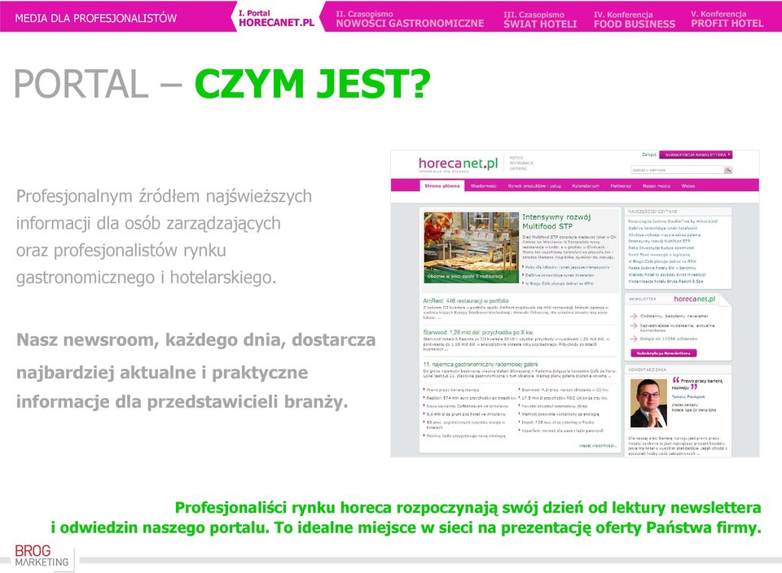
Task: Click the commentator portrait photo
Action: pyautogui.click(x=648, y=403)
